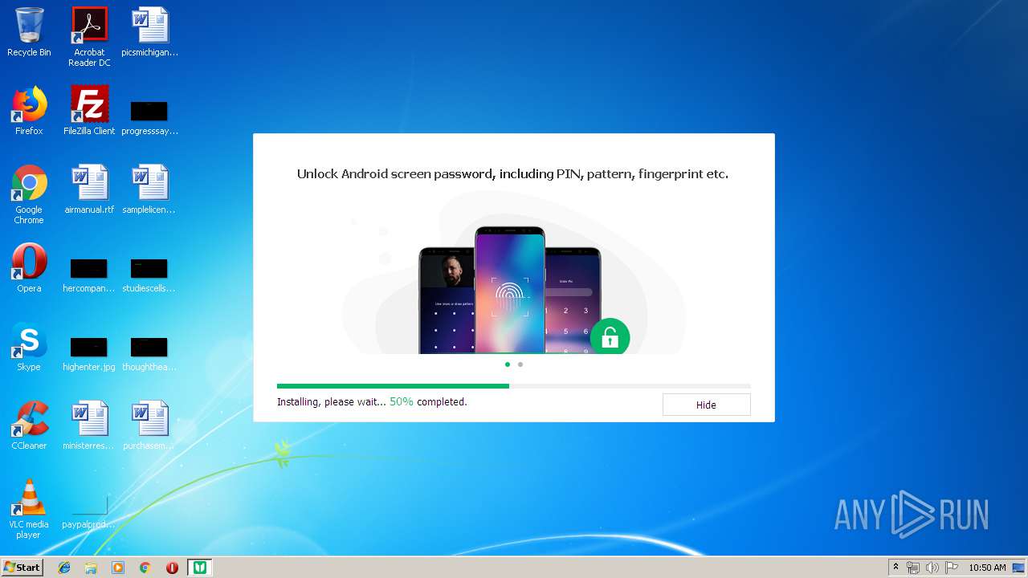Image resolution: width=1028 pixels, height=578 pixels.
Task: Open the Action Center flag icon
Action: pos(951,568)
